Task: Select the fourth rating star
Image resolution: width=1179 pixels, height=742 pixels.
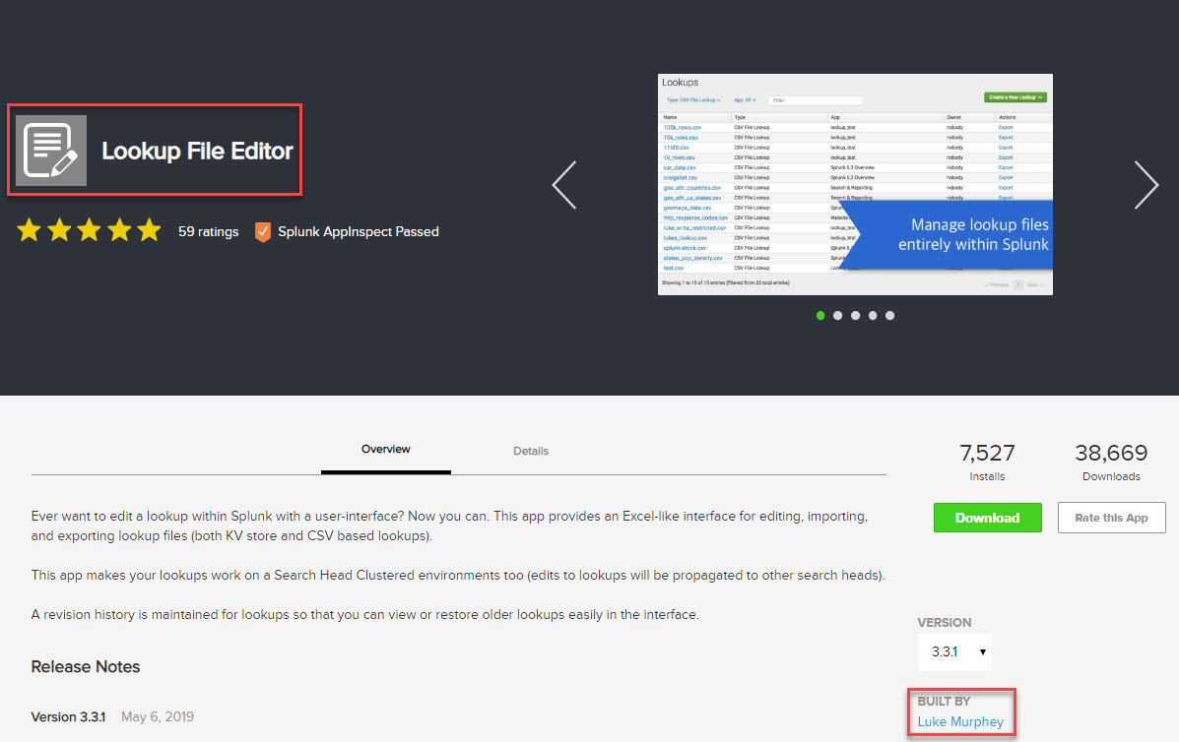Action: pyautogui.click(x=119, y=230)
